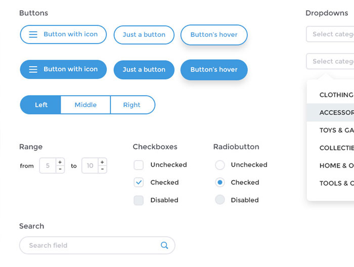Untick the Checked checkbox
This screenshot has width=354, height=267.
coord(139,183)
